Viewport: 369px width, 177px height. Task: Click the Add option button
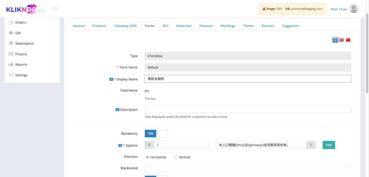click(329, 145)
